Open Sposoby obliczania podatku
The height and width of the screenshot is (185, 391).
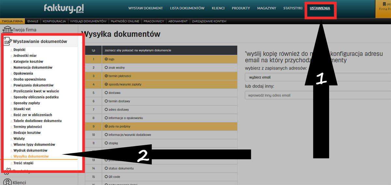tap(36, 97)
